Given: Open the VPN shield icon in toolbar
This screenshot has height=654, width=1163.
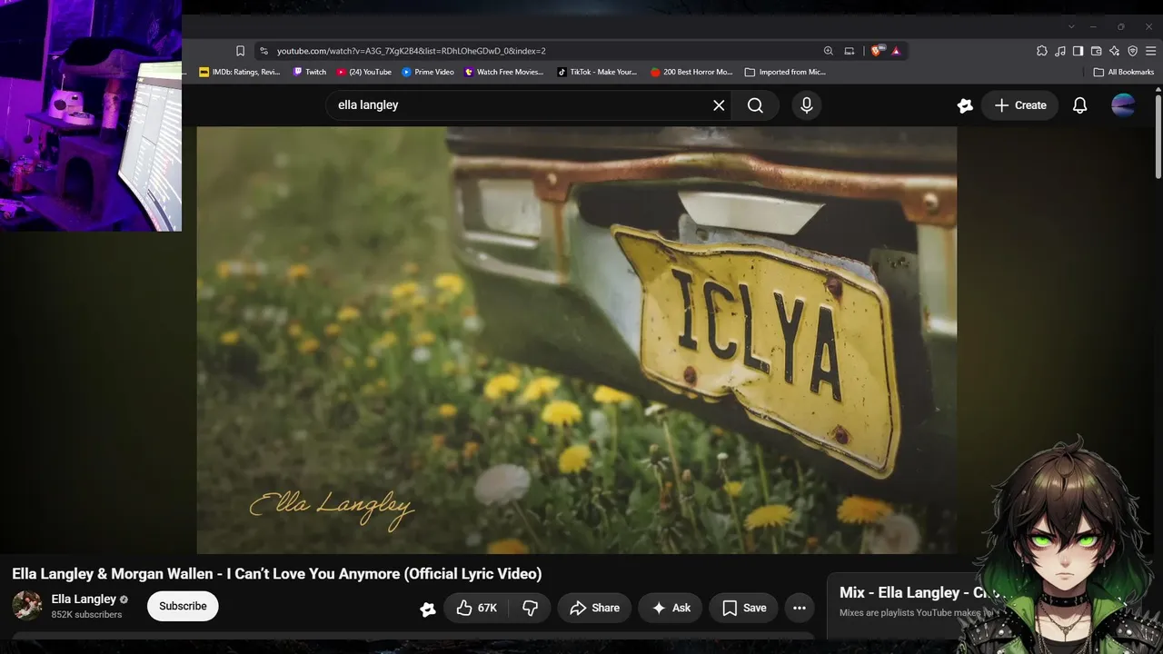Looking at the screenshot, I should pos(1132,51).
